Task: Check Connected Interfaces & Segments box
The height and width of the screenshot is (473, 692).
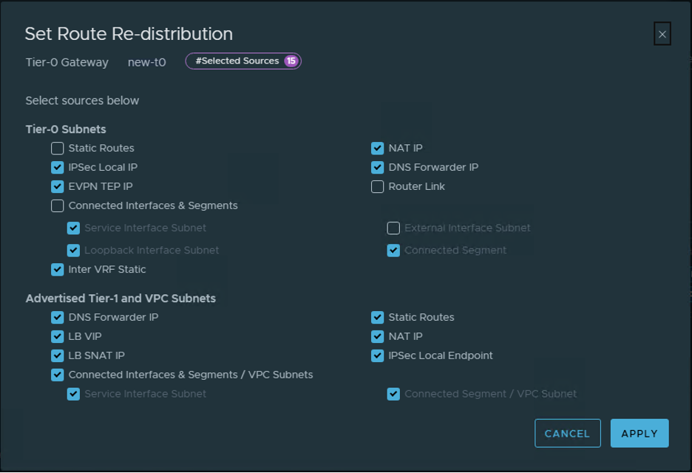Action: (58, 206)
